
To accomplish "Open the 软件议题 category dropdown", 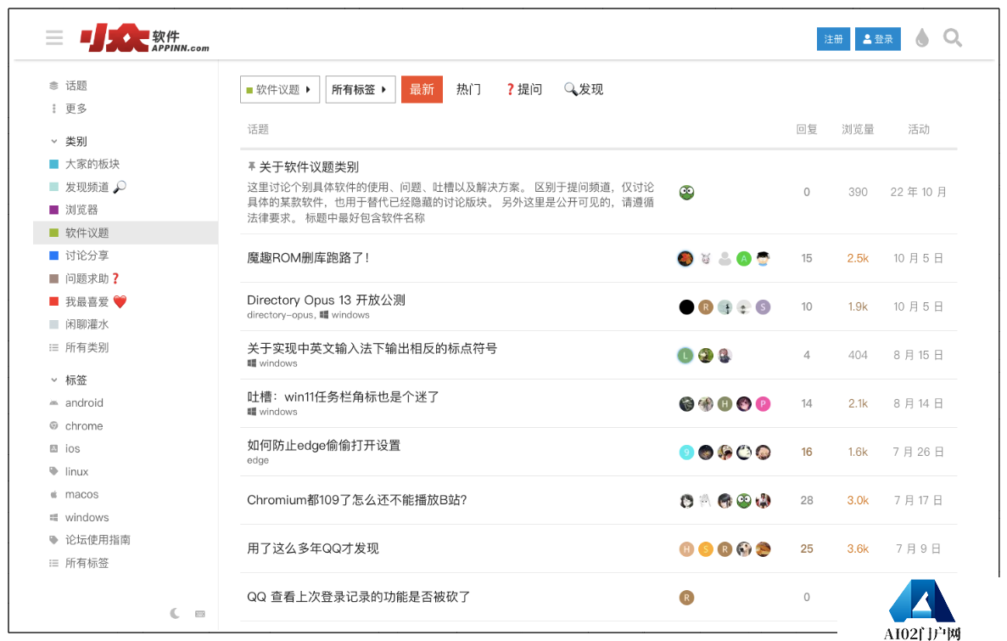I will pos(279,89).
